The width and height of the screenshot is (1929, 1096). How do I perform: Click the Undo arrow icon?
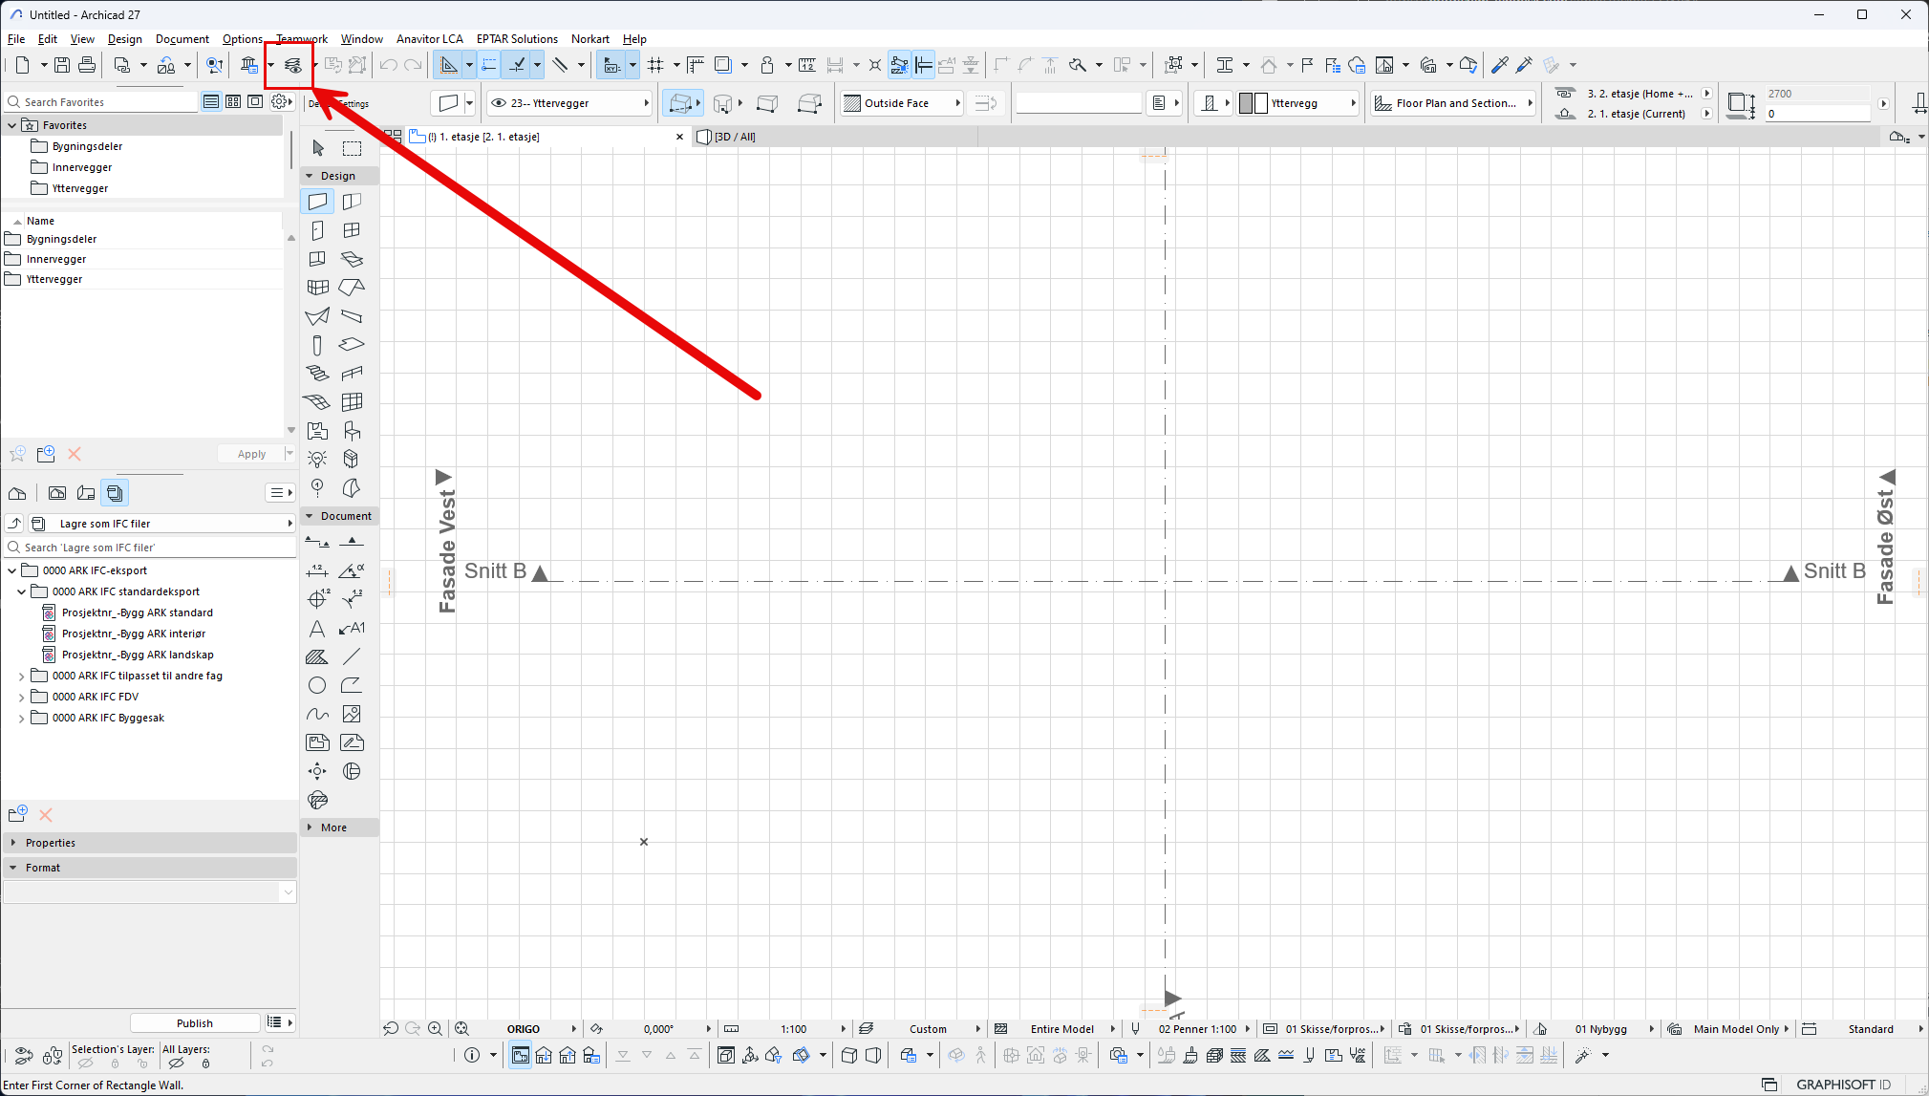coord(388,65)
